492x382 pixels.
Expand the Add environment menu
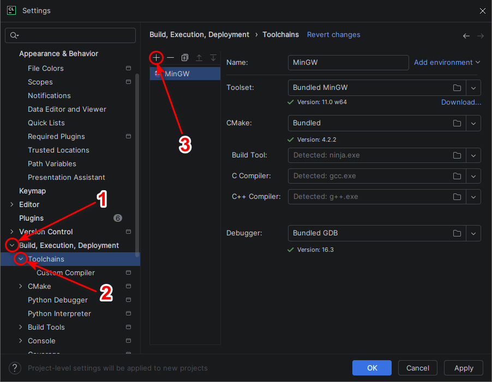[x=447, y=62]
